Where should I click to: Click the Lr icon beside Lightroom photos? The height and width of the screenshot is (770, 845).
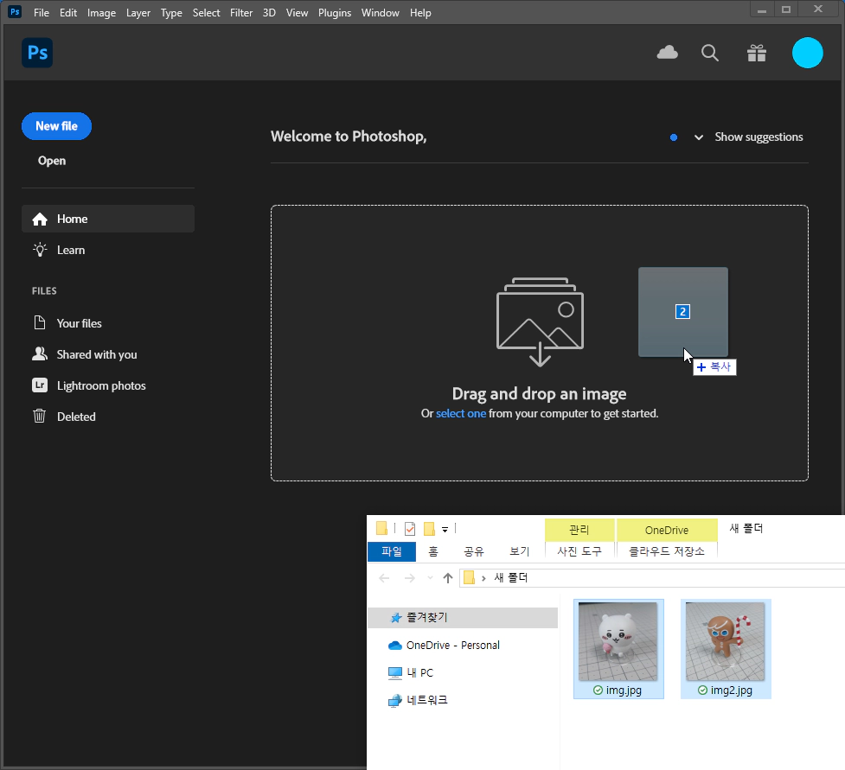[40, 385]
